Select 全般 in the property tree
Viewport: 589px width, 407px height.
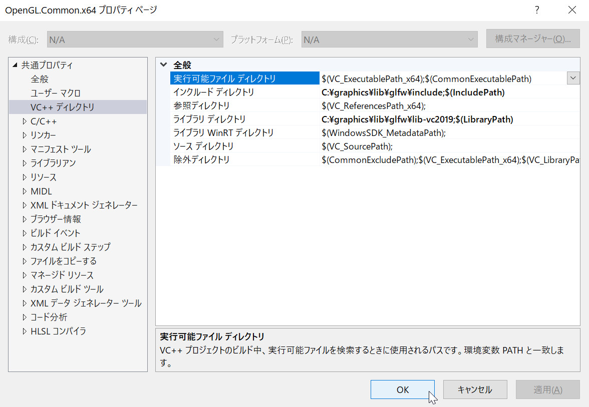(x=40, y=79)
